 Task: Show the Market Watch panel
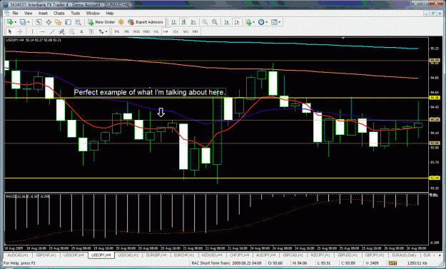click(39, 22)
